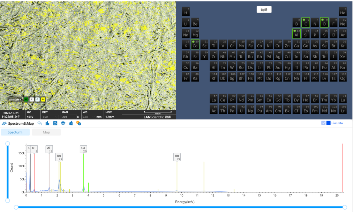Select the Specturm tab
353x212 pixels.
click(15, 132)
